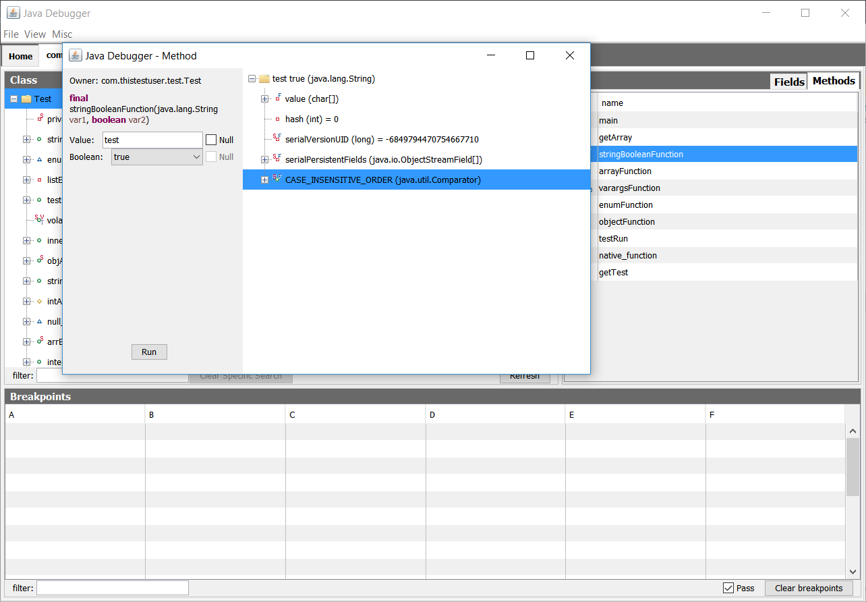Select the 'varargsFunction' method row

pyautogui.click(x=727, y=188)
